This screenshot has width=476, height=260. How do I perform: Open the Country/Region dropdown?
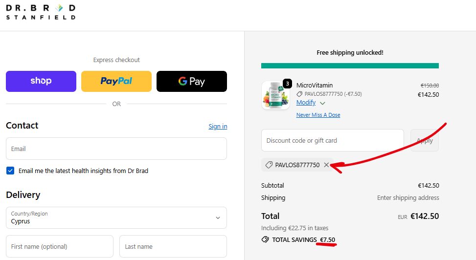pos(116,217)
